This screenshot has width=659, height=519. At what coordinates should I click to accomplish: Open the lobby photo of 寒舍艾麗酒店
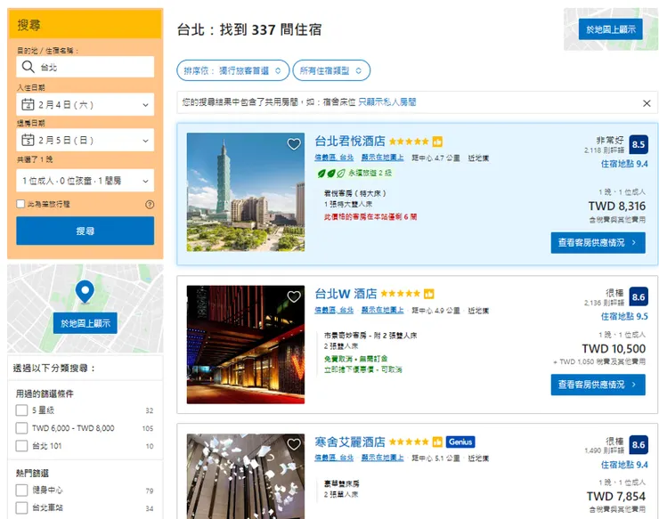pos(246,476)
